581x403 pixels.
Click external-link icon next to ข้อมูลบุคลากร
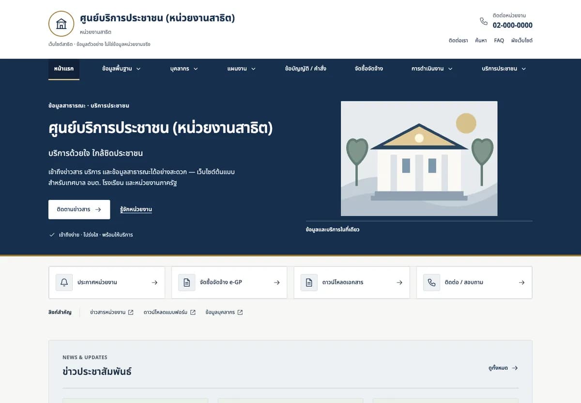click(x=240, y=313)
